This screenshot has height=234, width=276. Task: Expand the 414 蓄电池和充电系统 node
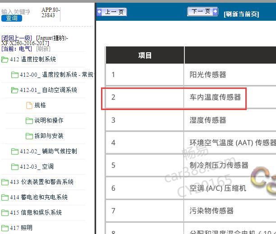(x=39, y=197)
